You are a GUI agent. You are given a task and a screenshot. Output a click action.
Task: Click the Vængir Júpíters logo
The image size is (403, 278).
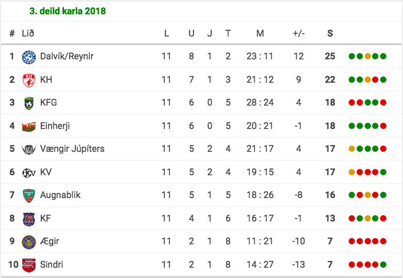29,149
